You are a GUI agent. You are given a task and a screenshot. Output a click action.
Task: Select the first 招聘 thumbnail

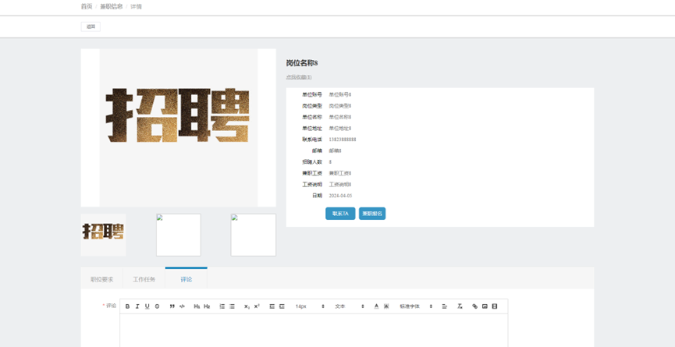click(x=103, y=235)
